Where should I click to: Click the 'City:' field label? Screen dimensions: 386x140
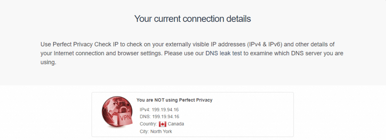coord(144,132)
